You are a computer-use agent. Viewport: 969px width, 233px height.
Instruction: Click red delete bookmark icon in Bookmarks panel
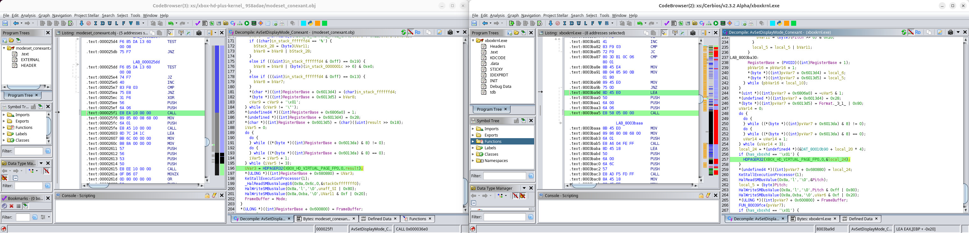(11, 206)
